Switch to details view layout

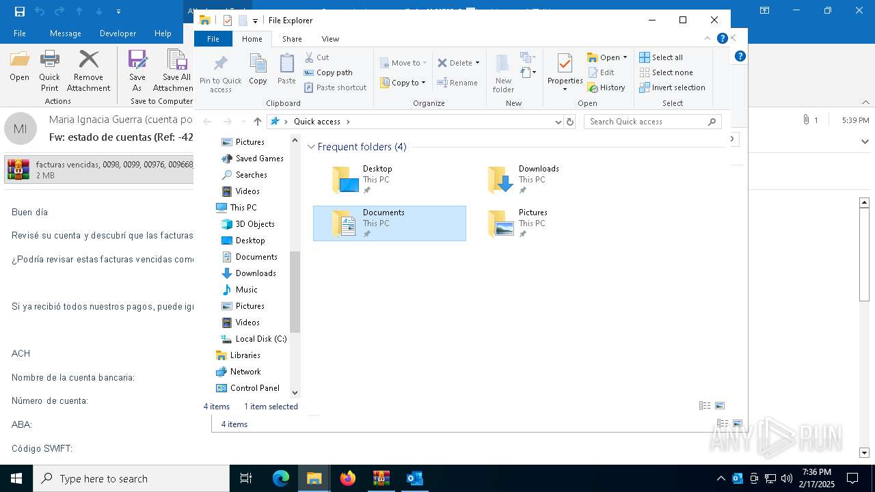pyautogui.click(x=705, y=406)
